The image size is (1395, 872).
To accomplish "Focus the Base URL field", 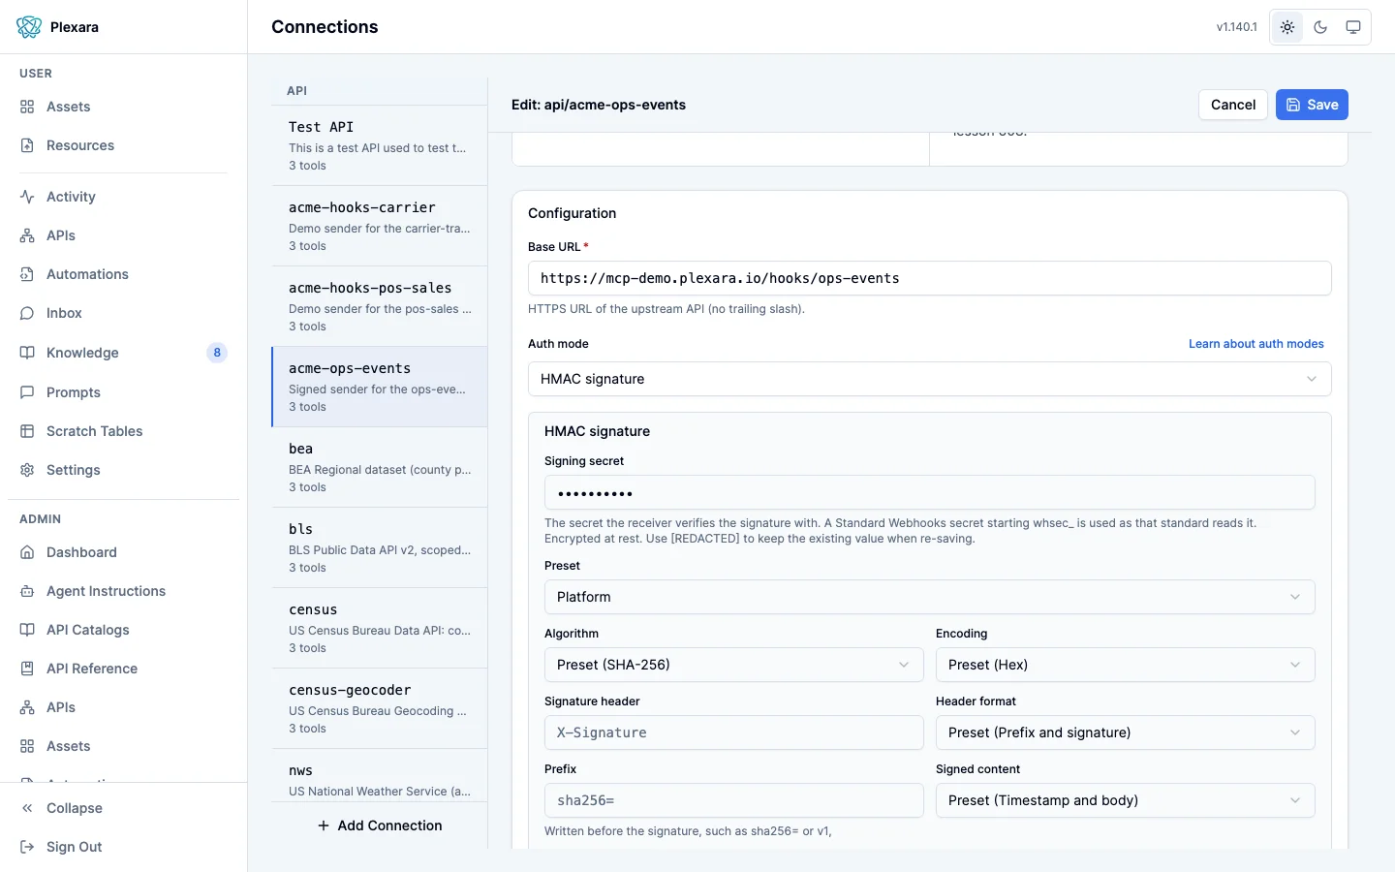I will point(930,278).
